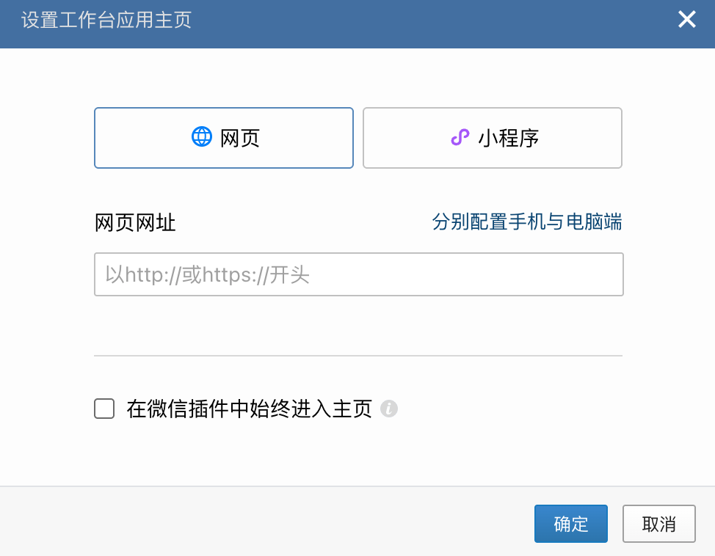
Task: Click the purple mini program icon
Action: (x=460, y=137)
